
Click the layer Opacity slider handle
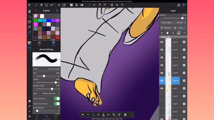click(183, 18)
